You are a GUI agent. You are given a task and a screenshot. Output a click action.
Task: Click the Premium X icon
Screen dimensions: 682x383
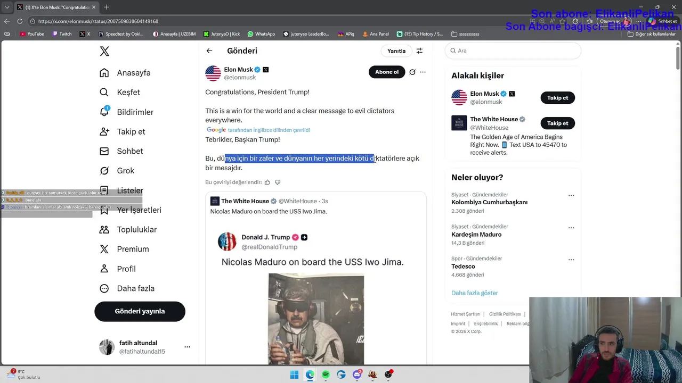click(104, 249)
